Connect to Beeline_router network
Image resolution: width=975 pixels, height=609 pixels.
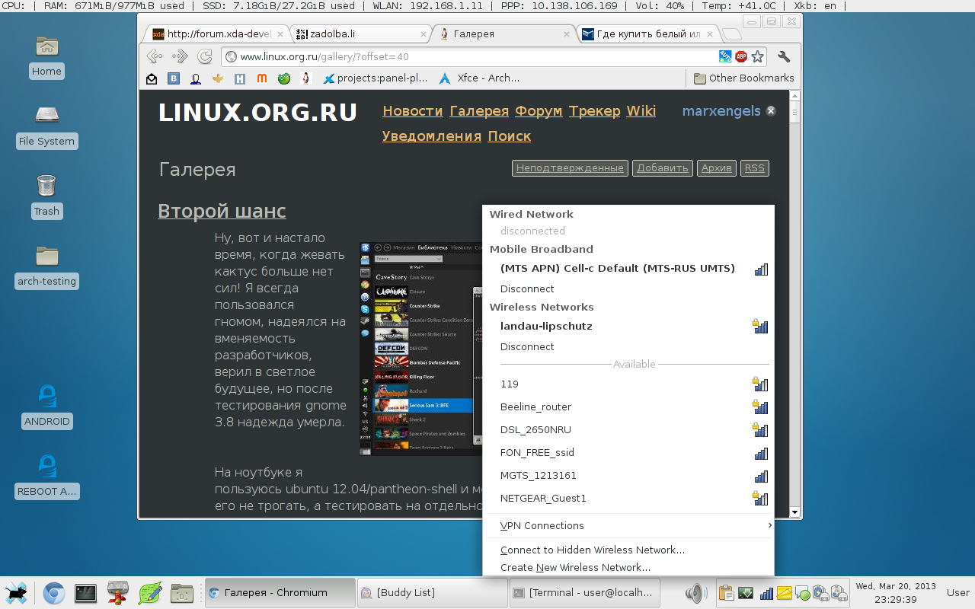[x=628, y=407]
